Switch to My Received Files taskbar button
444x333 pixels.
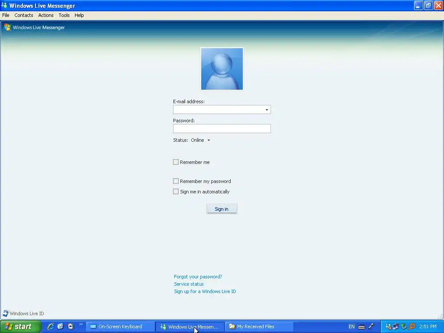pos(259,326)
